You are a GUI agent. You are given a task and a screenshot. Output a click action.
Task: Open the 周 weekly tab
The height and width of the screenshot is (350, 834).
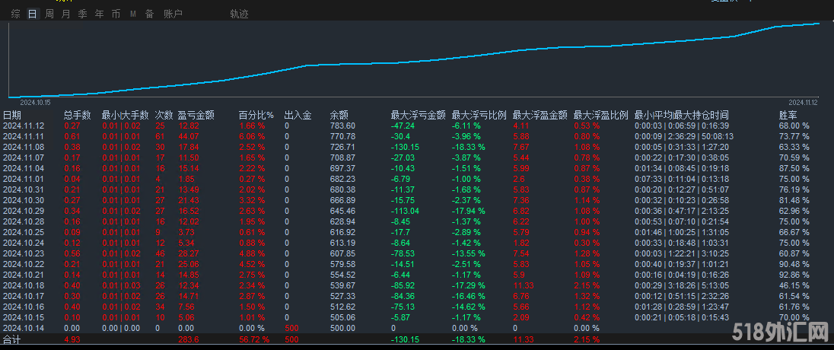point(49,14)
